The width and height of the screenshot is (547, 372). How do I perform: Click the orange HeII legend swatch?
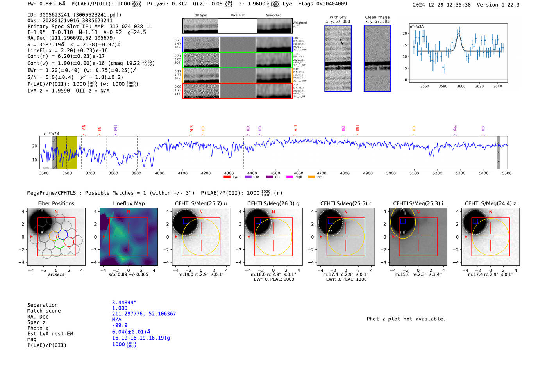(311, 177)
